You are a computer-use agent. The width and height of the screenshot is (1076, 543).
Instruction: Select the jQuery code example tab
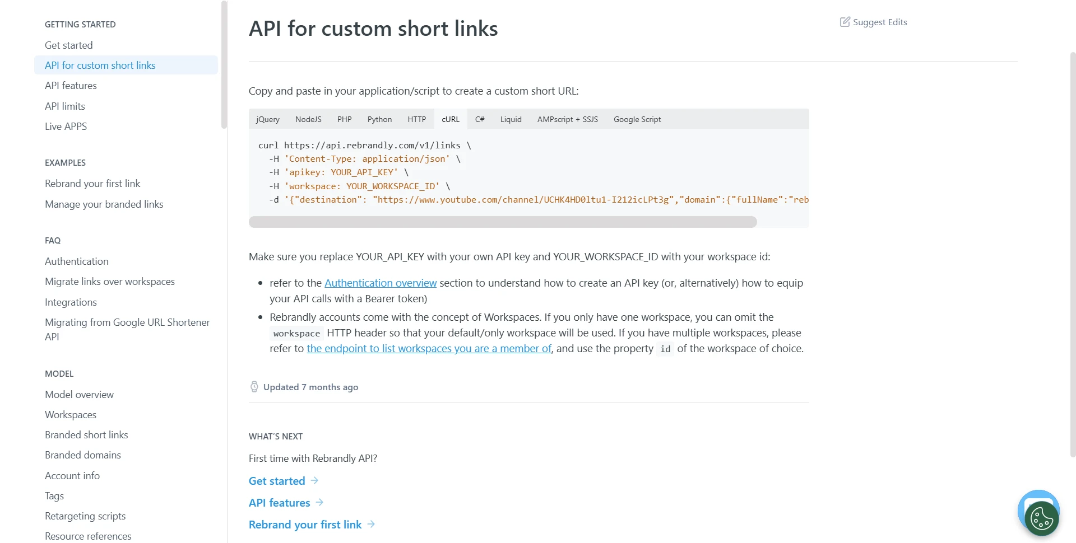point(268,119)
